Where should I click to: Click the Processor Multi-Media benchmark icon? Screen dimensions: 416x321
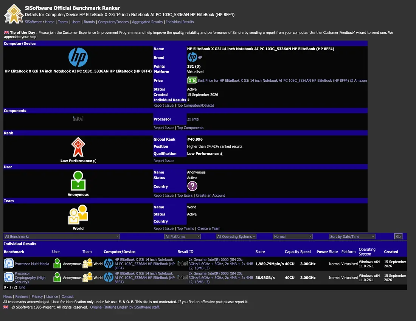(9, 264)
